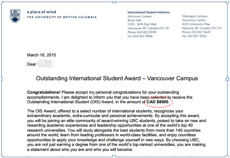Screen dimensions: 230x158
Task: Click the March 16, 2015 date
Action: 42,55
